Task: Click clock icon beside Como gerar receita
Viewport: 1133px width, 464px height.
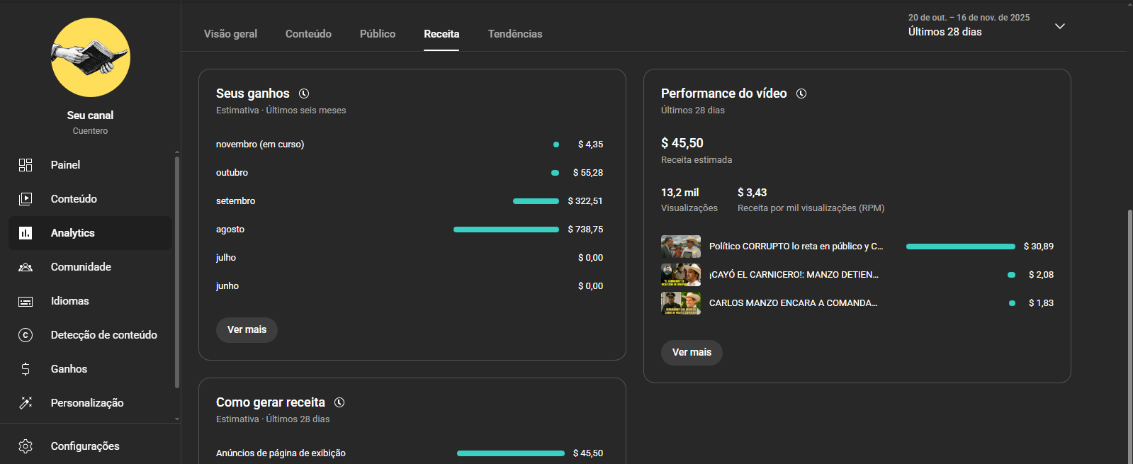Action: click(339, 402)
